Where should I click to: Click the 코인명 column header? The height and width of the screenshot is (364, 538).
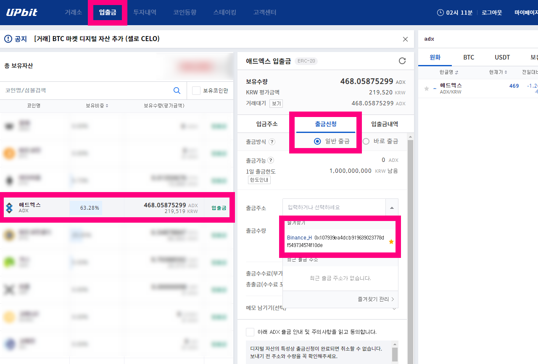click(x=34, y=106)
